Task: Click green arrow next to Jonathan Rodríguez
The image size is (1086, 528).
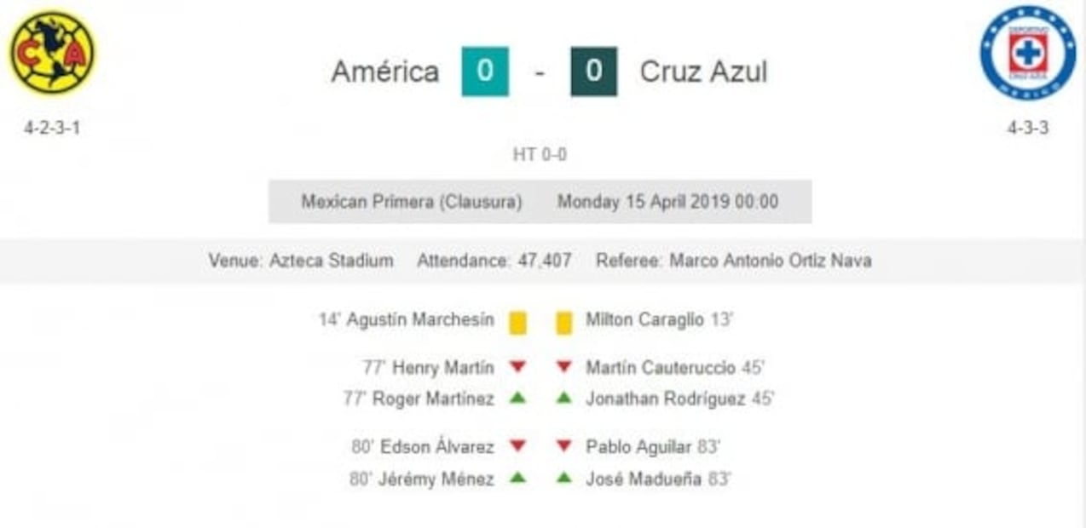Action: 563,398
